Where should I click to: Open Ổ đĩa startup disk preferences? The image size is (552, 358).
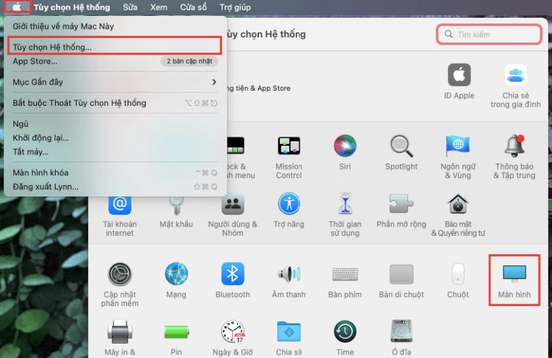click(402, 338)
